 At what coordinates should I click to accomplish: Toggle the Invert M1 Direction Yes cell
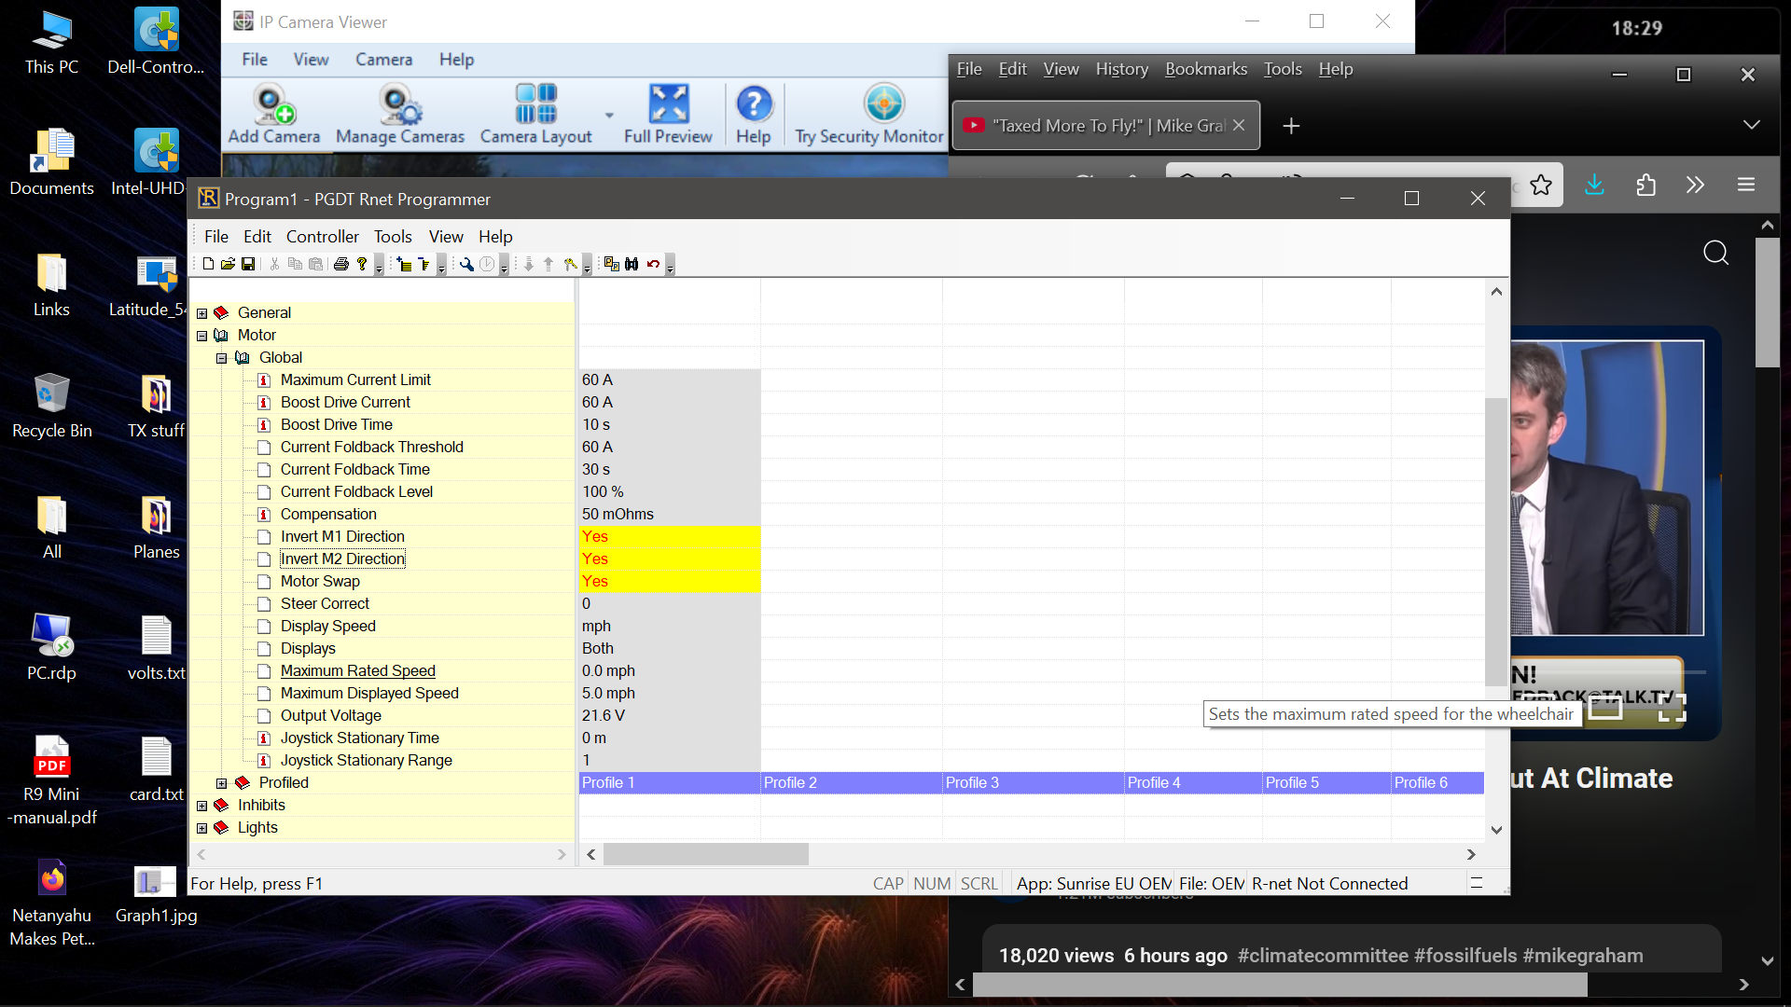668,536
